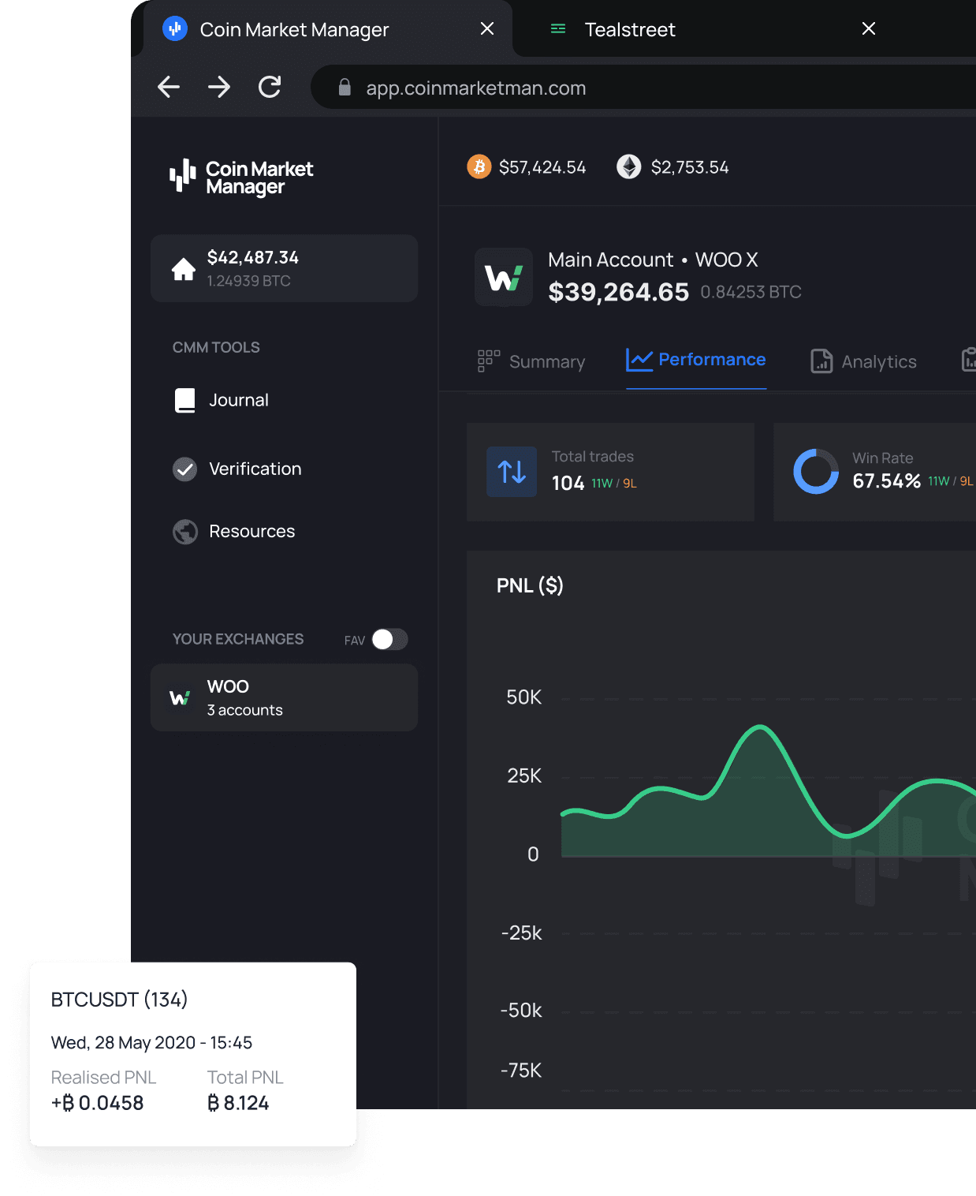This screenshot has width=976, height=1196.
Task: Click the WOO X account logo
Action: tap(504, 277)
